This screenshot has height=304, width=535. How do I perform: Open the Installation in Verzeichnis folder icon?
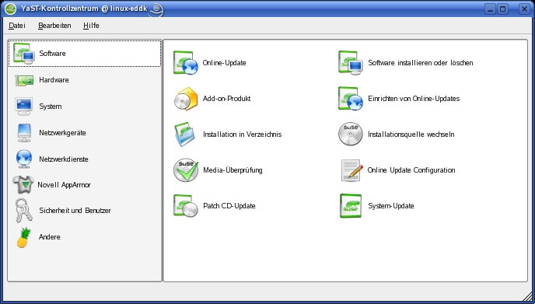[184, 135]
